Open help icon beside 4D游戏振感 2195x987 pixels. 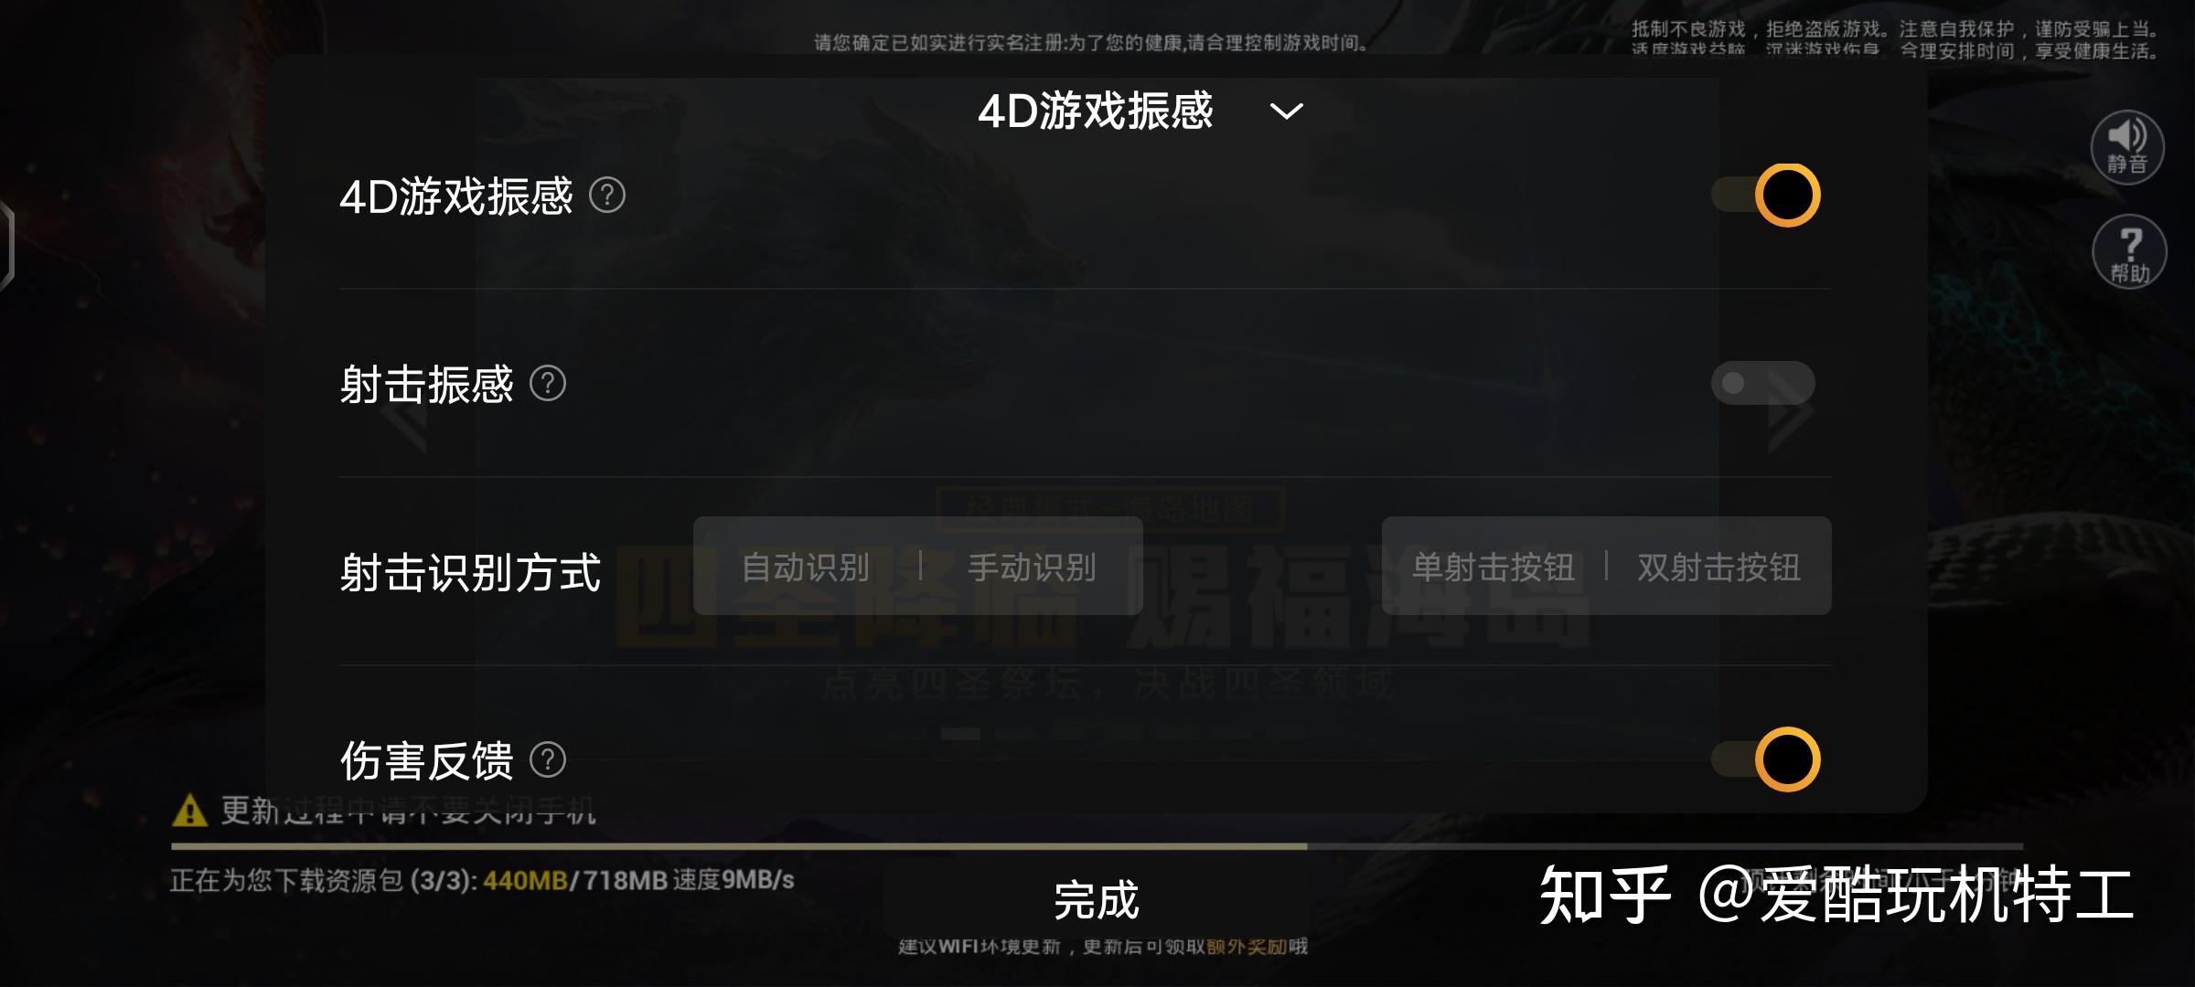coord(607,195)
